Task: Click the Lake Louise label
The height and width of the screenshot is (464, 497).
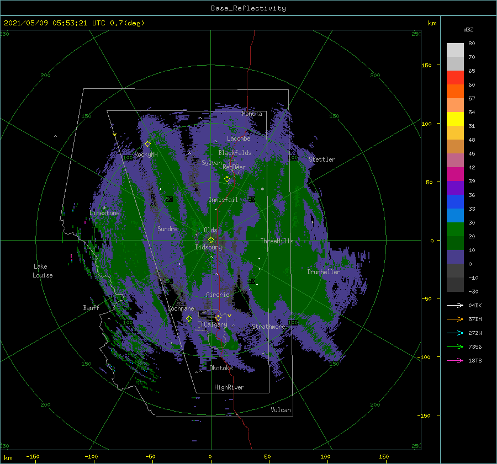Action: (x=43, y=271)
